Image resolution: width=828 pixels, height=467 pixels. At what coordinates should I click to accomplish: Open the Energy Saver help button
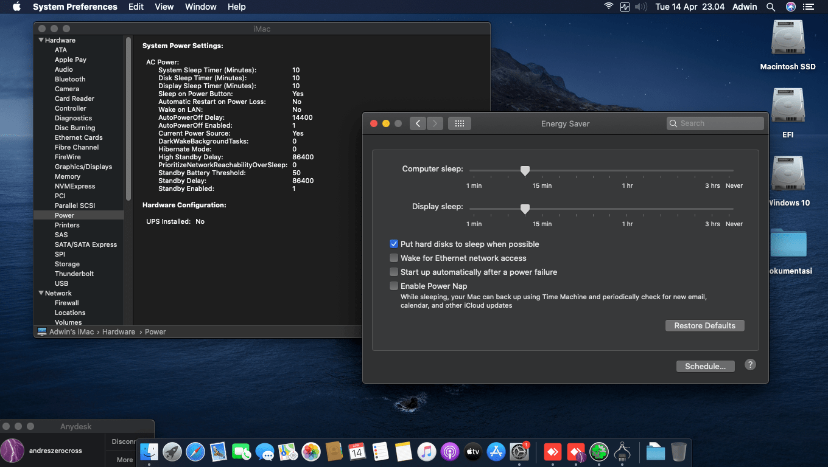pos(750,365)
